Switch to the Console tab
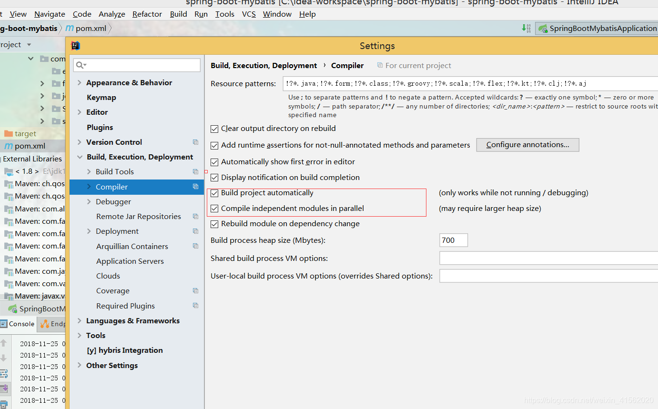The width and height of the screenshot is (658, 409). 18,324
